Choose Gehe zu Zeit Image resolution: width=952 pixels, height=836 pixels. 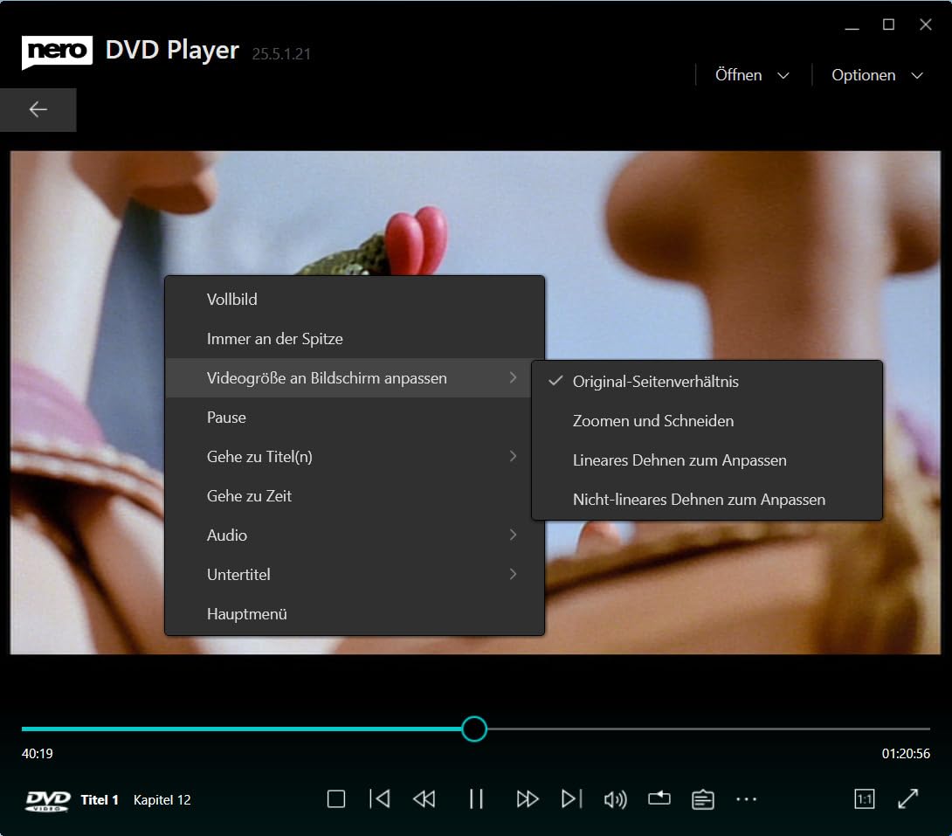tap(355, 496)
